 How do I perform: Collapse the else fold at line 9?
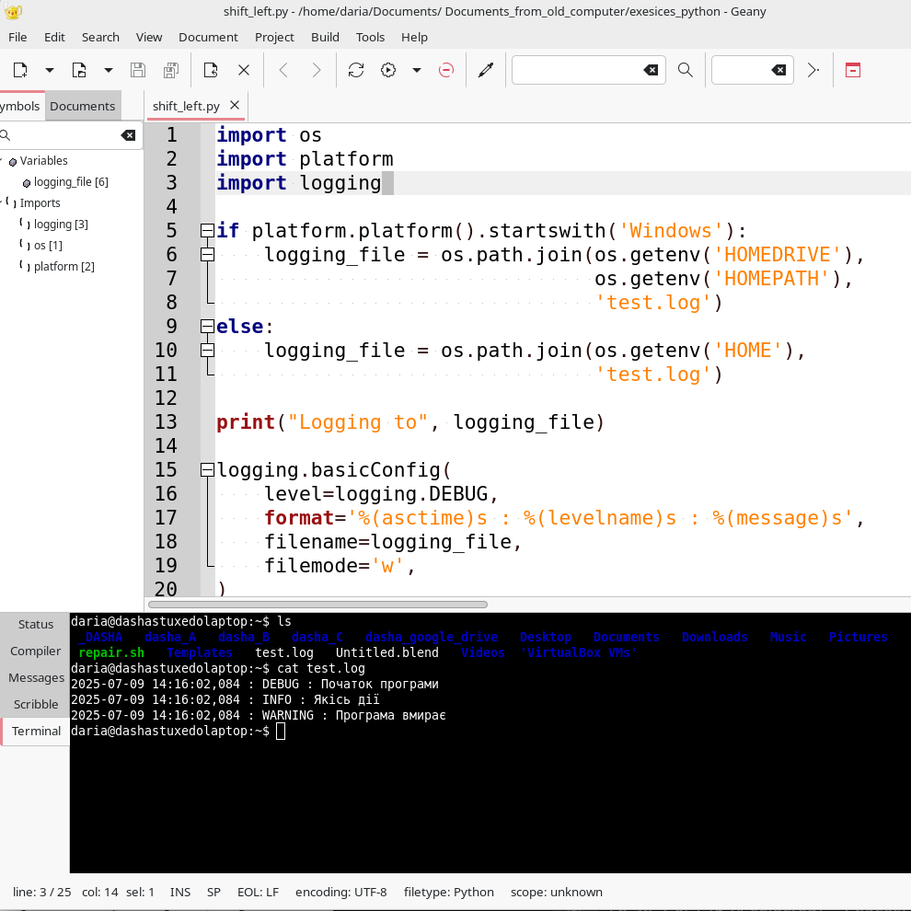coord(207,327)
